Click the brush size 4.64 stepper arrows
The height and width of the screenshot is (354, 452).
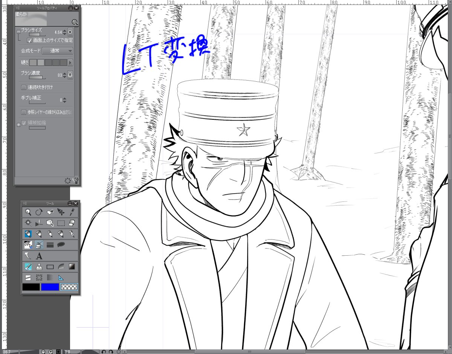click(x=64, y=32)
